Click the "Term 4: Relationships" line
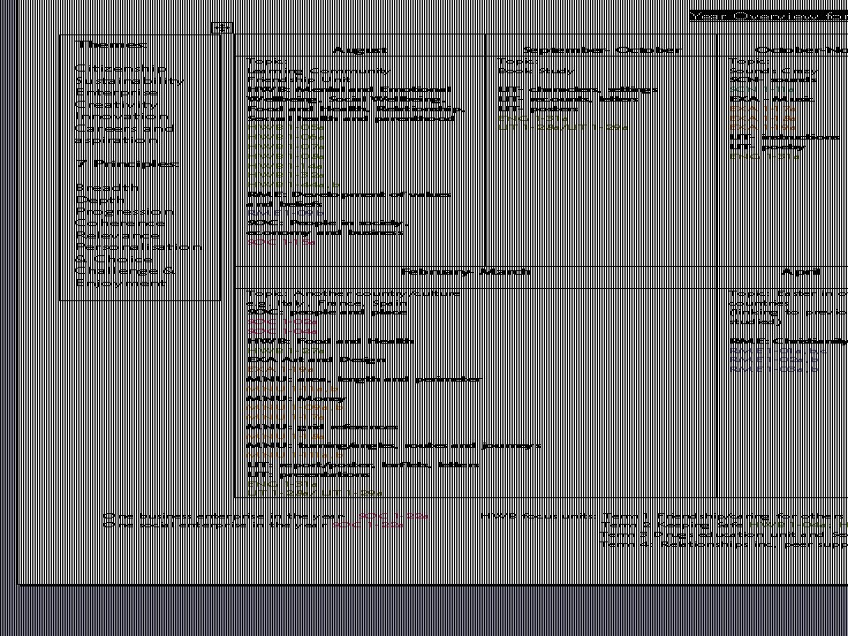 pos(724,543)
